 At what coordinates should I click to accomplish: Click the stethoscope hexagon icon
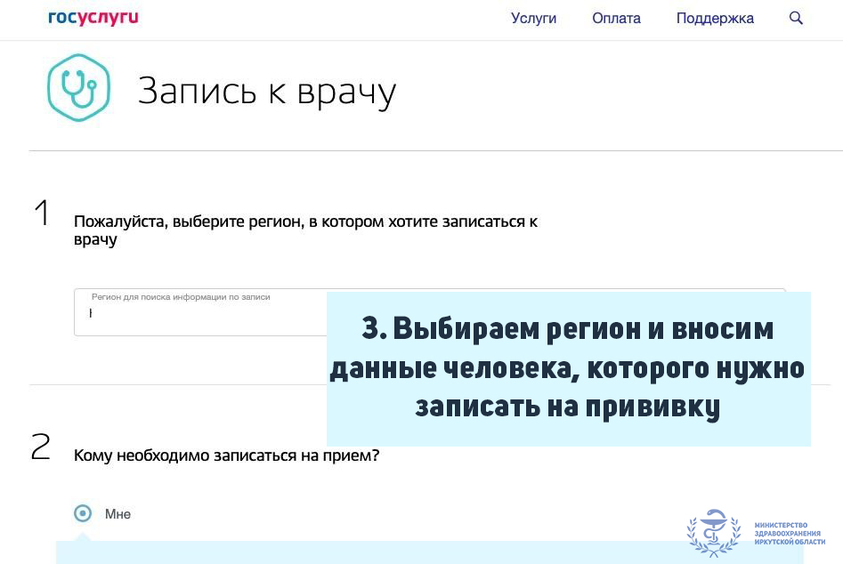click(78, 87)
